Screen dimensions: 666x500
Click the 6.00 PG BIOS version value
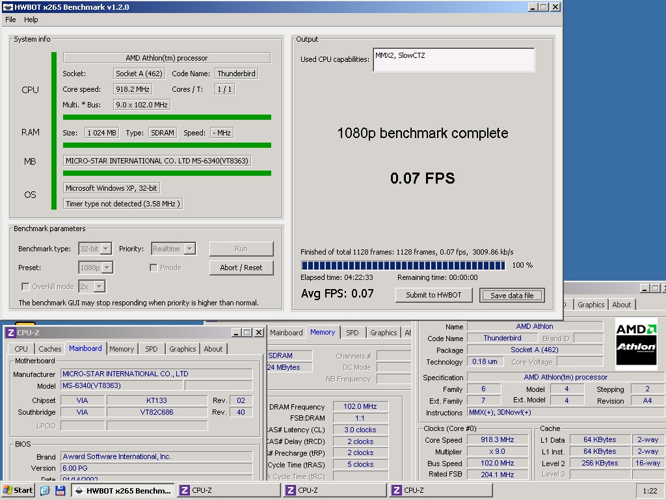tap(157, 468)
